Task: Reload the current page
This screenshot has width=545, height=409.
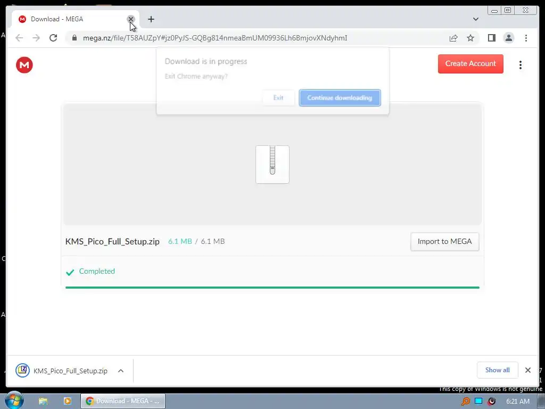Action: click(x=53, y=38)
